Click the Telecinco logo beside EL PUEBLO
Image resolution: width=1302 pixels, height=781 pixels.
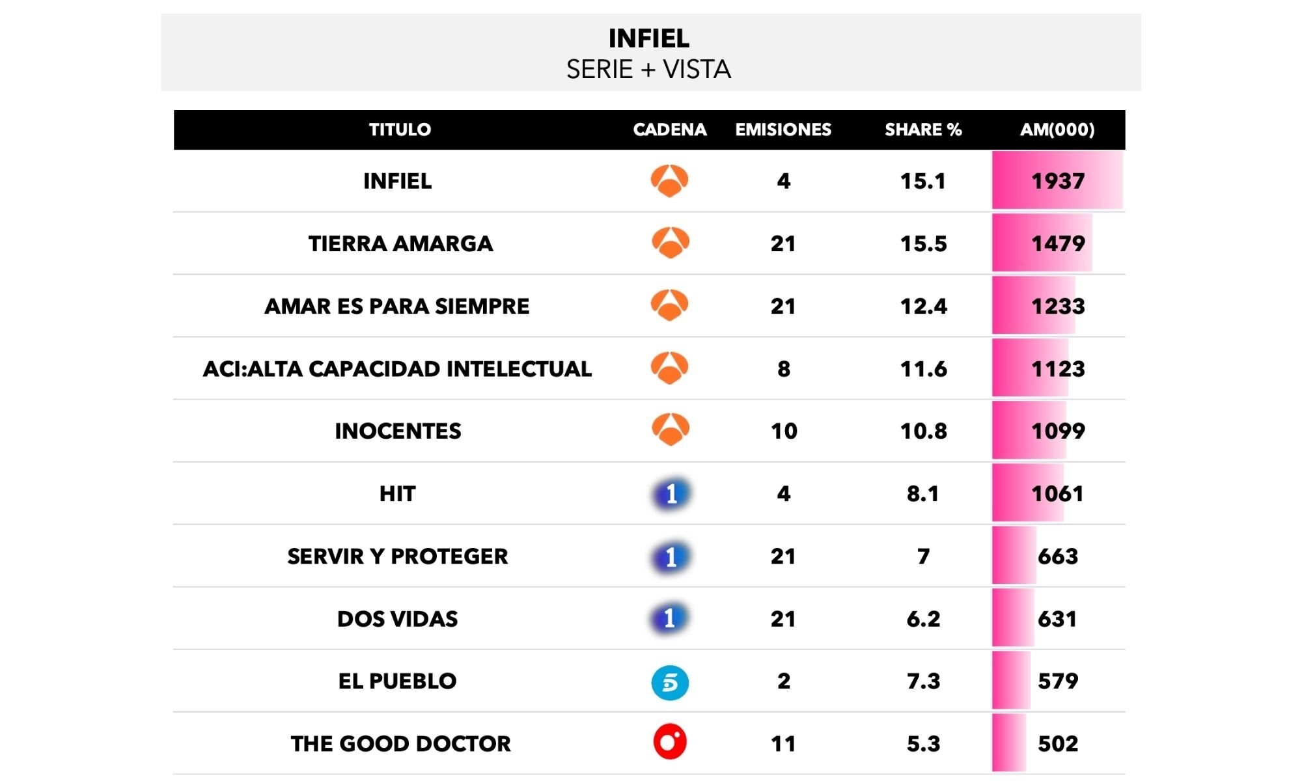(670, 682)
